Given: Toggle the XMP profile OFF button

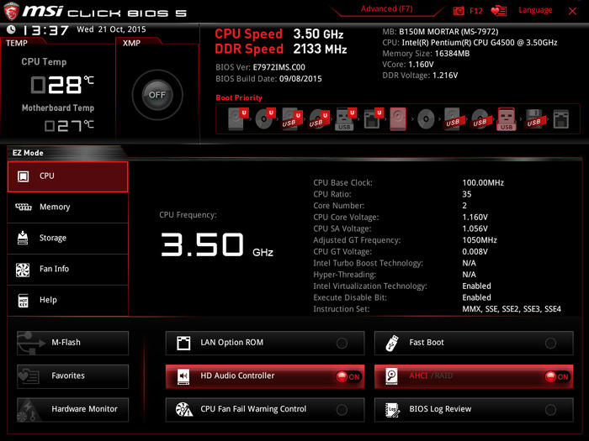Looking at the screenshot, I should (157, 95).
